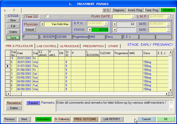
Task: Select row dated 04/08/2003
Action: pyautogui.click(x=87, y=82)
